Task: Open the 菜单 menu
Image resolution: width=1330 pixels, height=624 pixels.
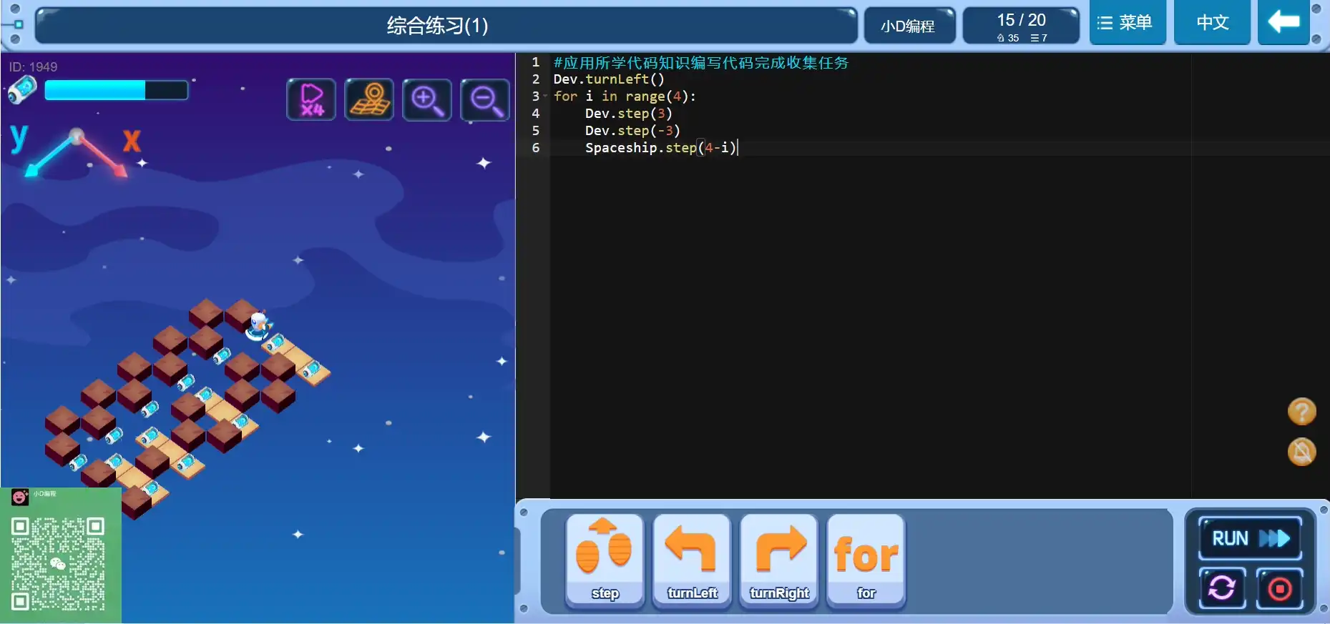Action: (1127, 23)
